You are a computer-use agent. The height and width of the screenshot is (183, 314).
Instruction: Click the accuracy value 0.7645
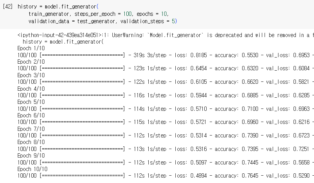click(x=250, y=176)
